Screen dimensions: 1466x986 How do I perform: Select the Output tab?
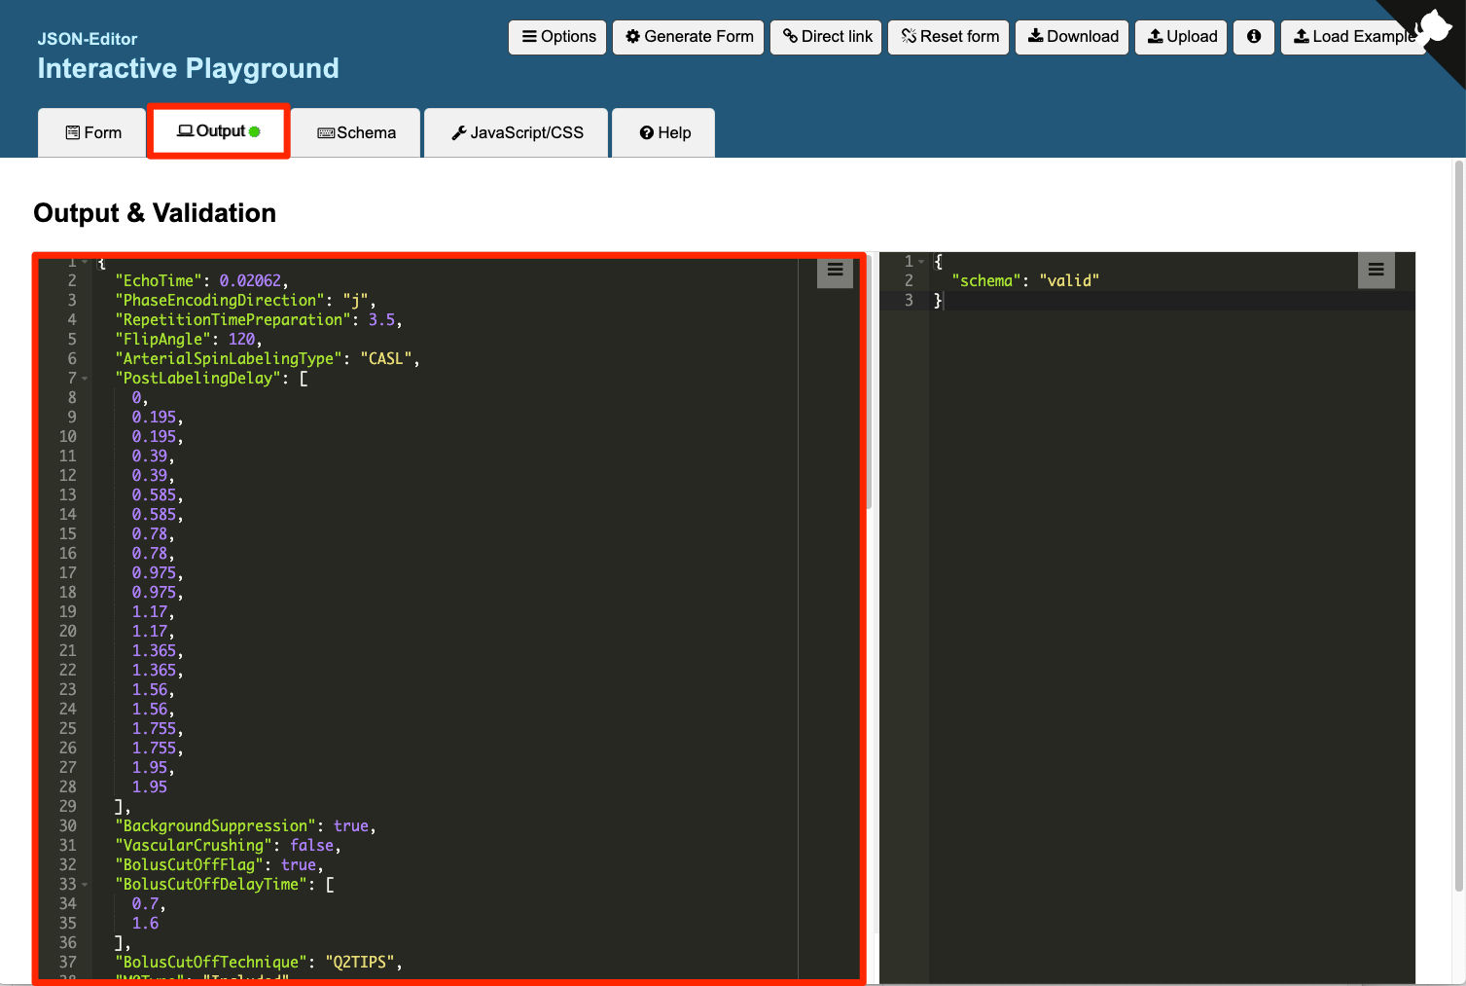coord(219,131)
